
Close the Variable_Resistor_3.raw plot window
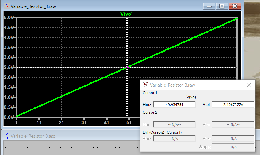(x=235, y=6)
